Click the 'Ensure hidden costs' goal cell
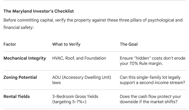189x110 pixels. (x=152, y=58)
